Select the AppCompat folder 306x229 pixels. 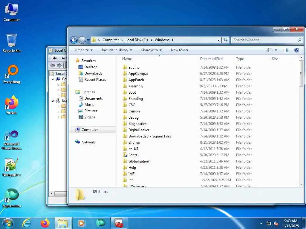(138, 74)
